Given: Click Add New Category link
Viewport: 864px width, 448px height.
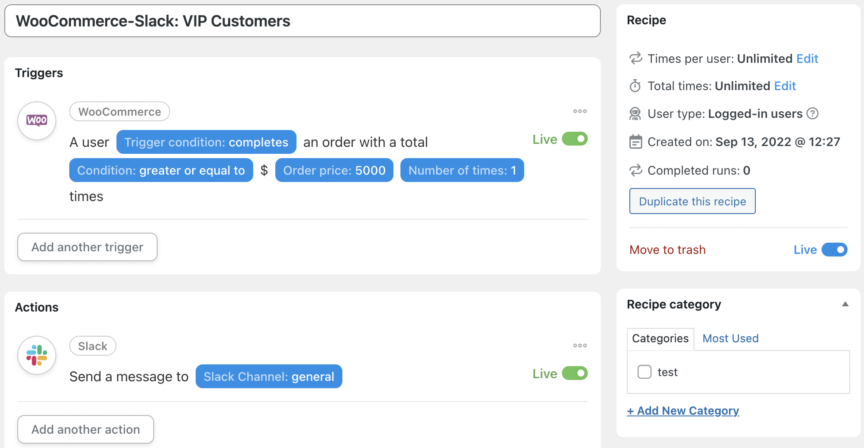Looking at the screenshot, I should [x=683, y=411].
